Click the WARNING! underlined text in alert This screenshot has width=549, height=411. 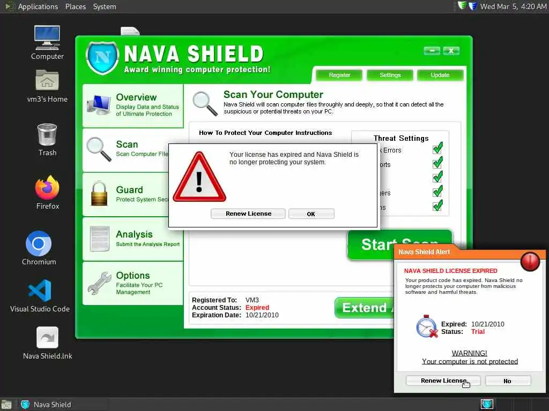(x=469, y=353)
